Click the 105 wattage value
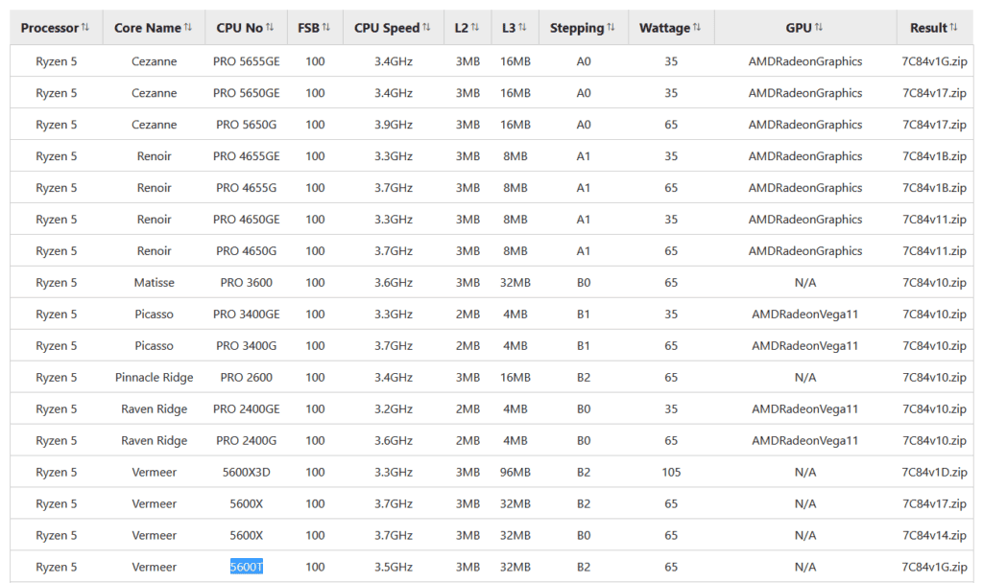The height and width of the screenshot is (583, 983). pyautogui.click(x=671, y=472)
